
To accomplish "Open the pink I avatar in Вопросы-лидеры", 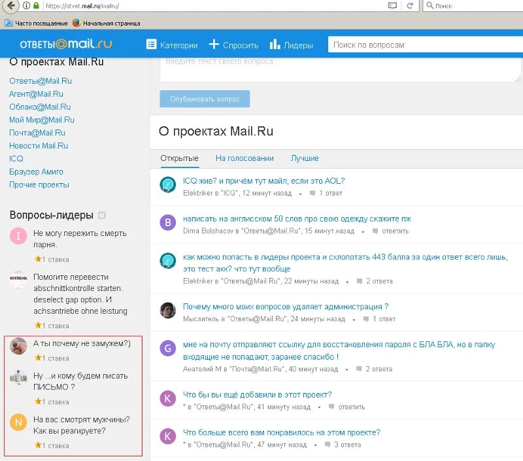I will (18, 236).
